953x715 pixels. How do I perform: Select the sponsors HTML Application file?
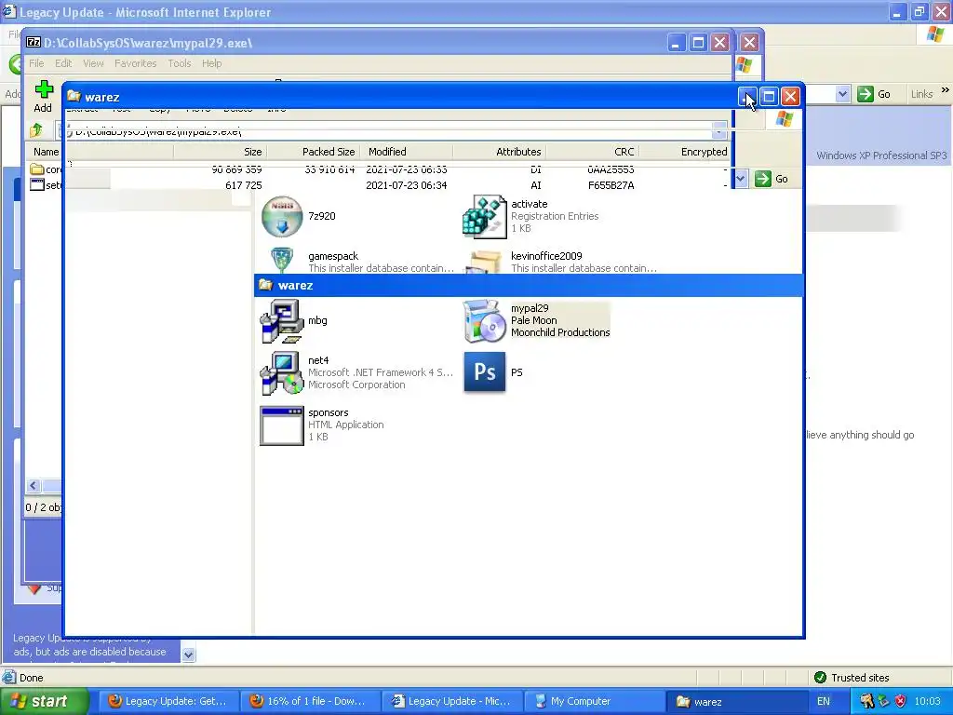pos(282,425)
